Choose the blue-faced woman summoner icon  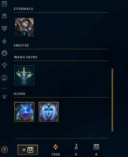pyautogui.click(x=49, y=112)
